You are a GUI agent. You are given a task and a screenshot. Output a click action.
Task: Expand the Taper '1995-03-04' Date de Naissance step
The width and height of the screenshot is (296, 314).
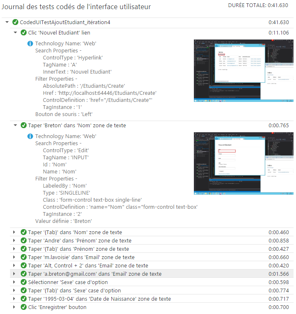pyautogui.click(x=15, y=299)
